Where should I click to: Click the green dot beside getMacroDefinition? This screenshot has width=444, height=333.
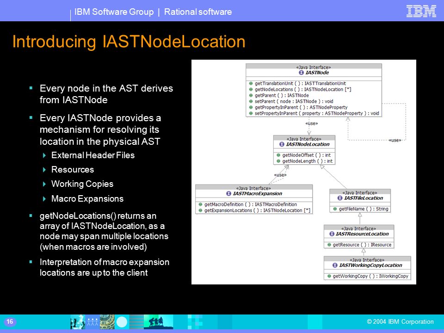200,204
